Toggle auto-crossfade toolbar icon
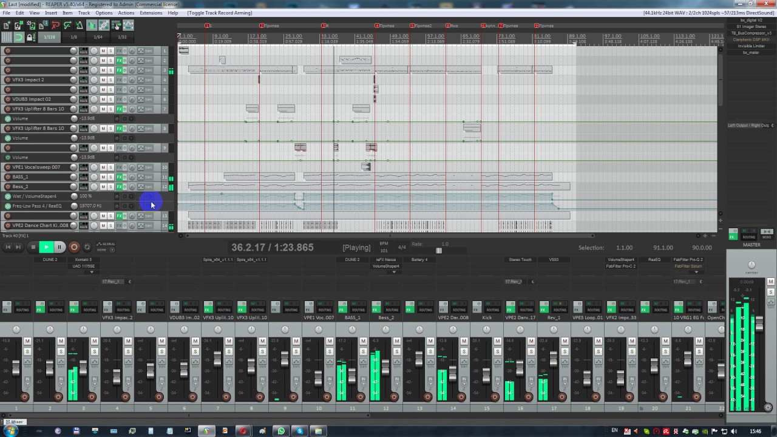The image size is (777, 437). click(92, 25)
